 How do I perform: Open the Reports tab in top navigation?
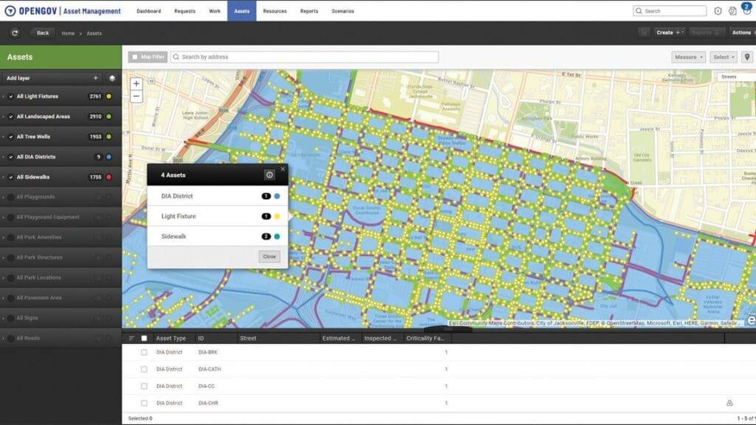click(309, 10)
